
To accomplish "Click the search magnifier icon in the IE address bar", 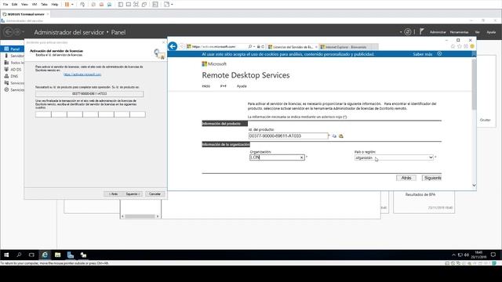I will [x=250, y=47].
